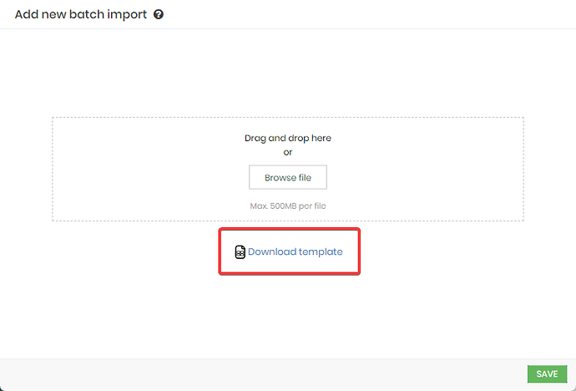Choose a file using Browse file

[288, 177]
